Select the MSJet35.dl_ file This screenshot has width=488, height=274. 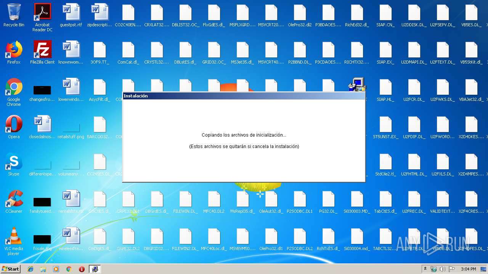pyautogui.click(x=242, y=53)
